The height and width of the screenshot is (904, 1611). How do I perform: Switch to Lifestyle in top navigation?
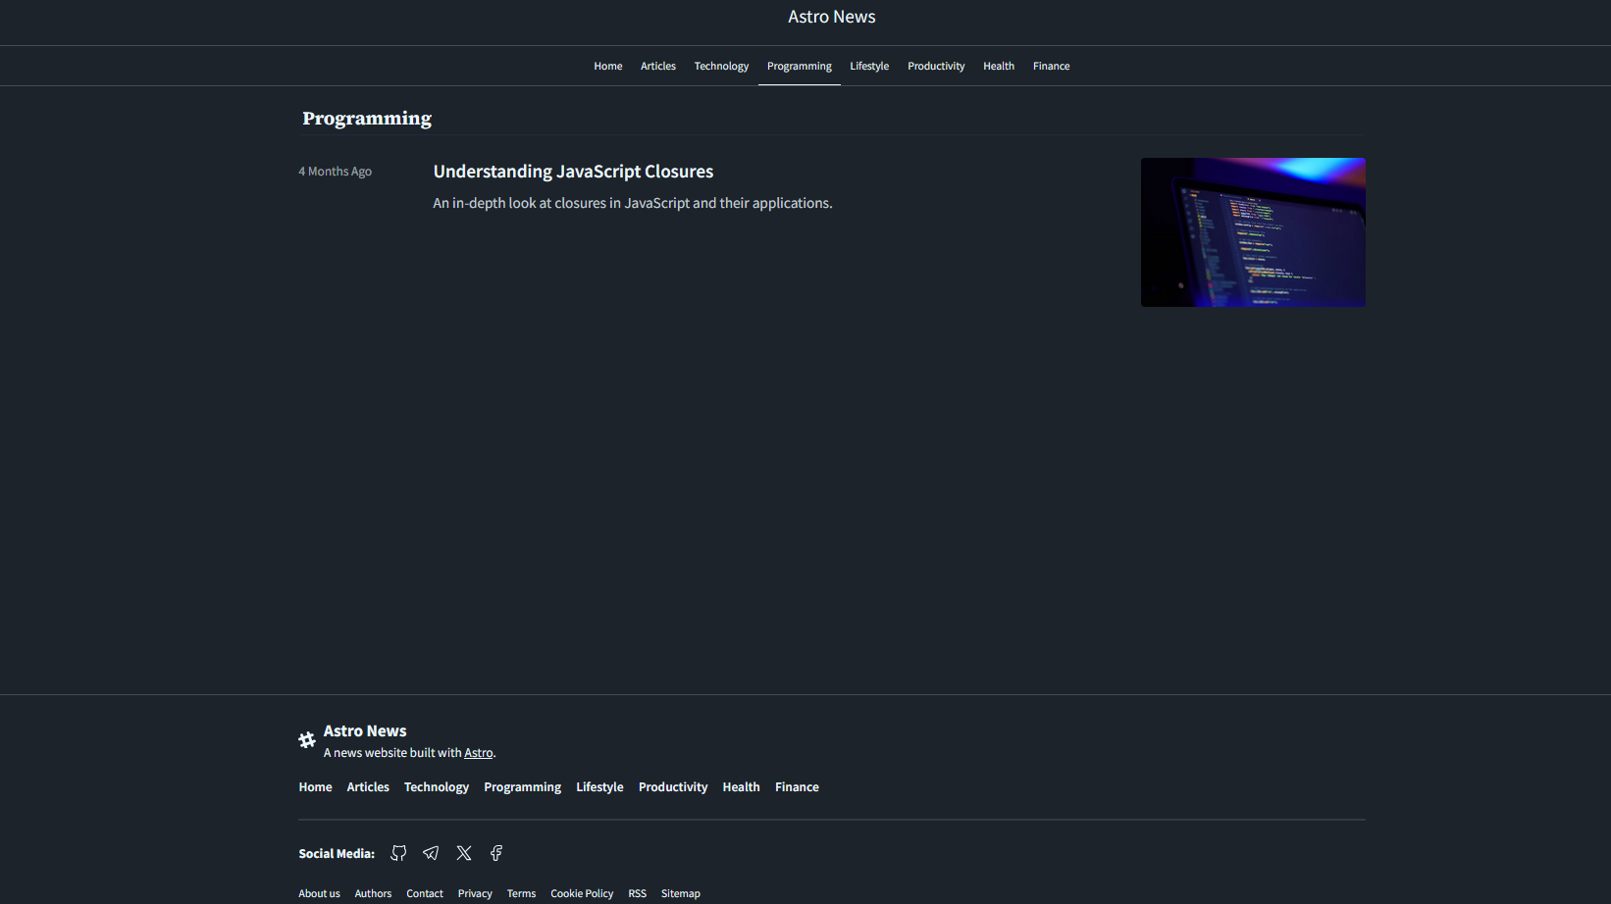[x=868, y=67]
